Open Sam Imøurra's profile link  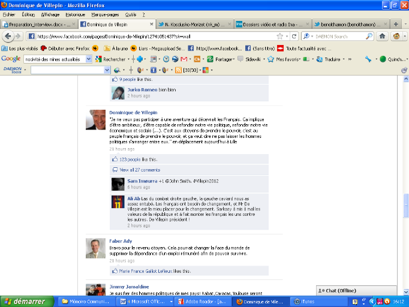coord(142,181)
